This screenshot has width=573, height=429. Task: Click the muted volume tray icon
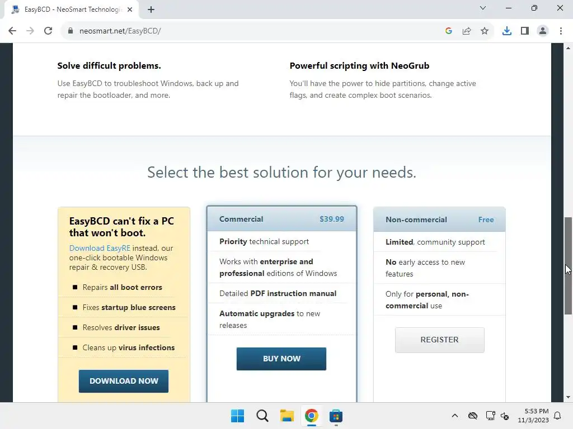point(505,416)
